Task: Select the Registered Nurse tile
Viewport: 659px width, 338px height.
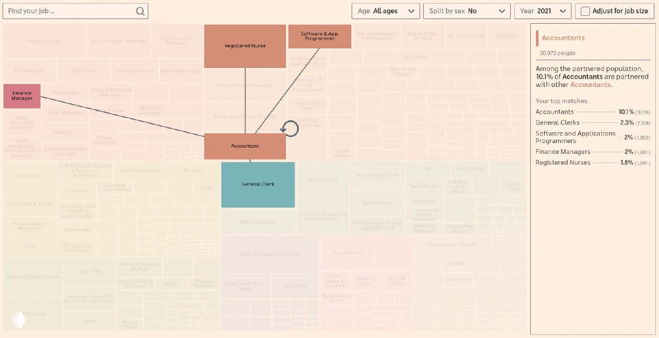Action: 245,45
